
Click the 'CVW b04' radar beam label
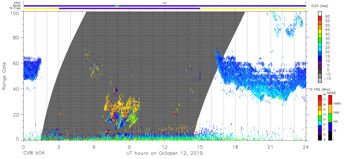(x=34, y=153)
